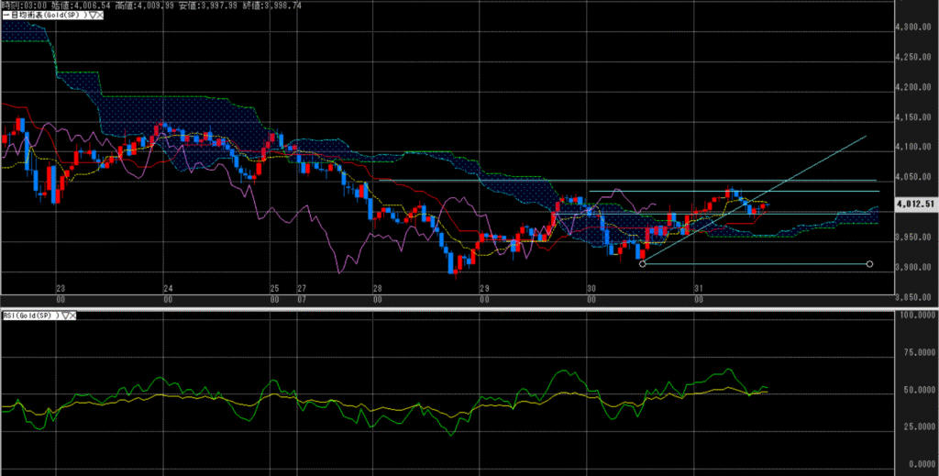Click the date marker 28 on the time axis
The width and height of the screenshot is (939, 476).
378,288
